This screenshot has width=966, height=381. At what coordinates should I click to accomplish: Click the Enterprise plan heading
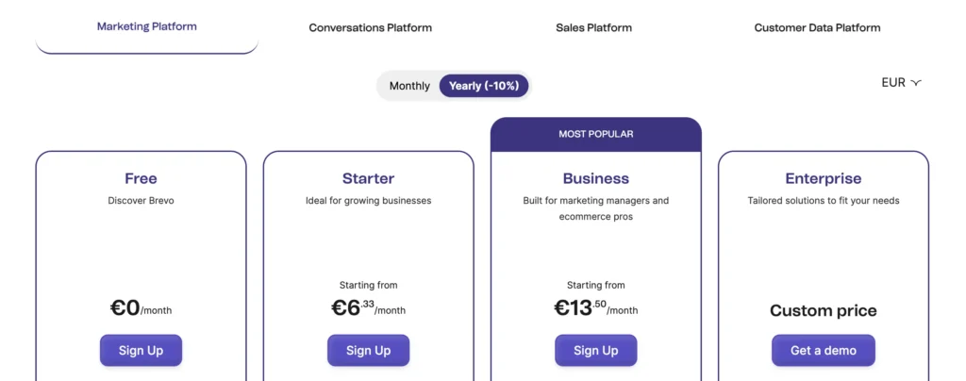coord(823,178)
